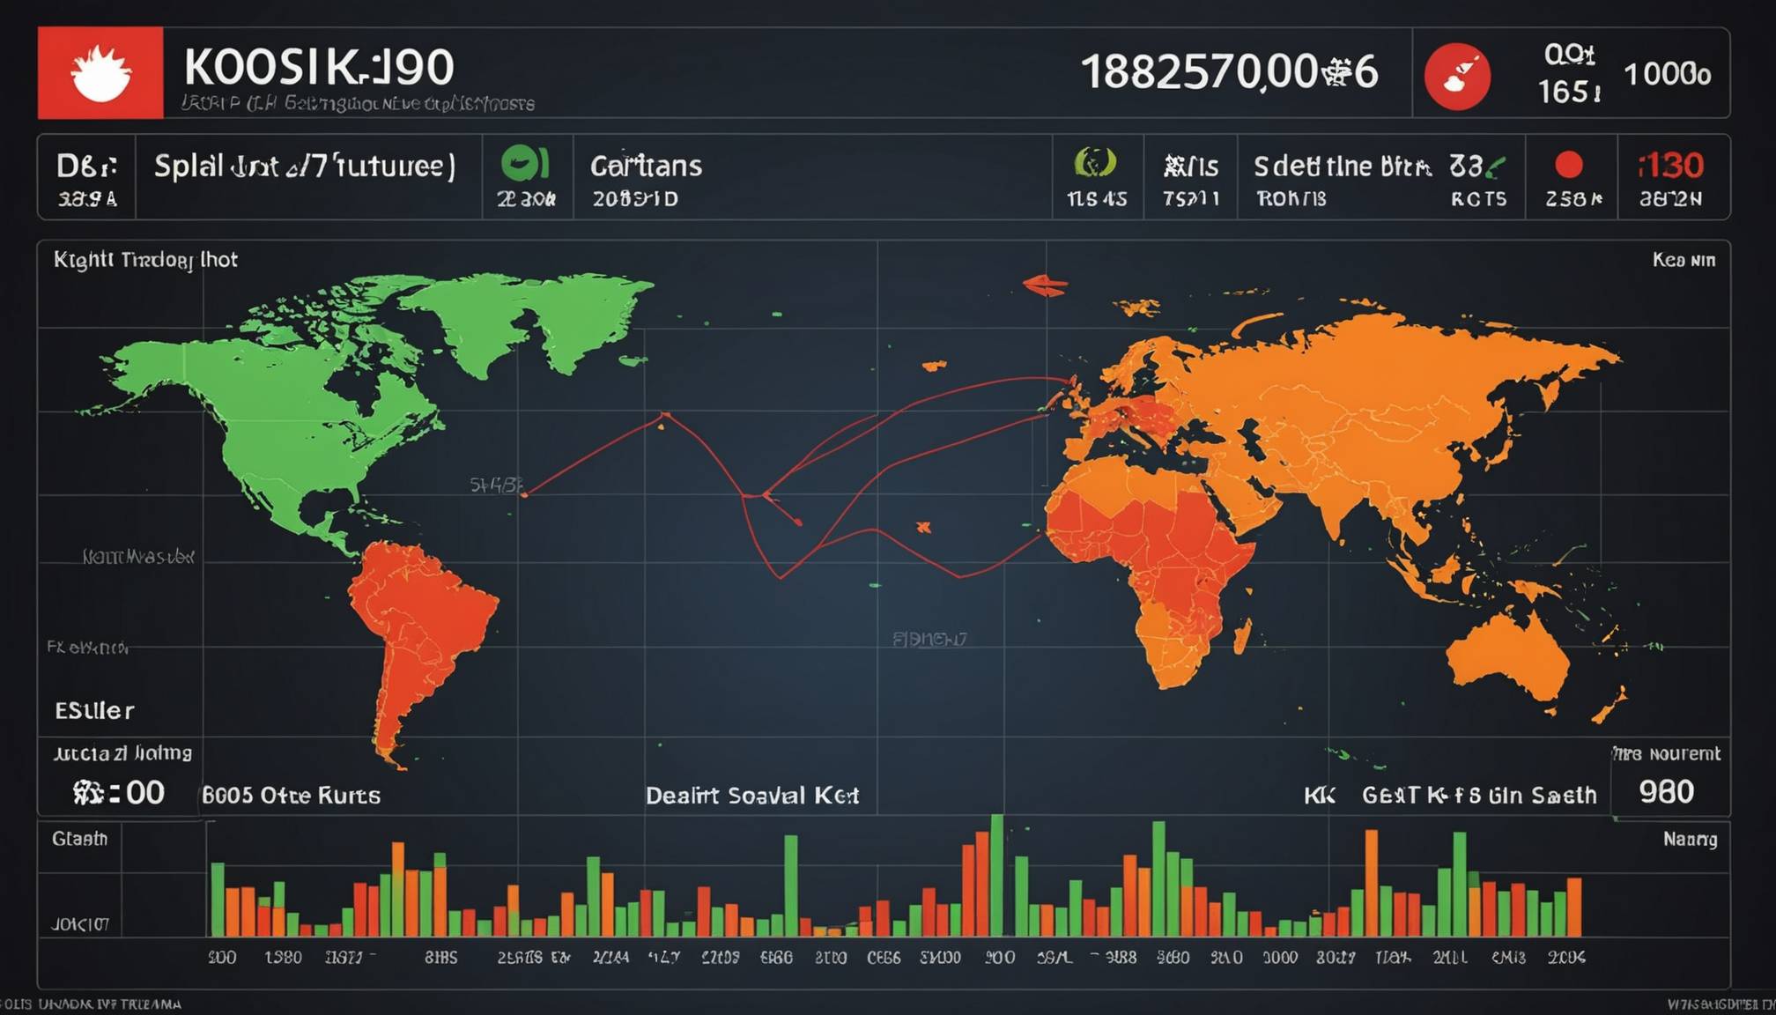The width and height of the screenshot is (1776, 1015).
Task: Click the orange X marker in the Atlantic
Action: pyautogui.click(x=923, y=527)
